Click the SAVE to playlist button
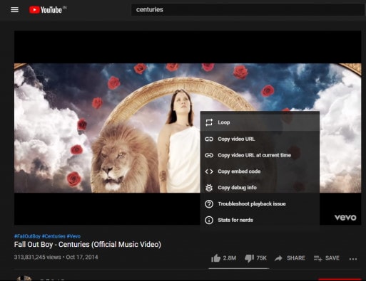 click(x=327, y=258)
